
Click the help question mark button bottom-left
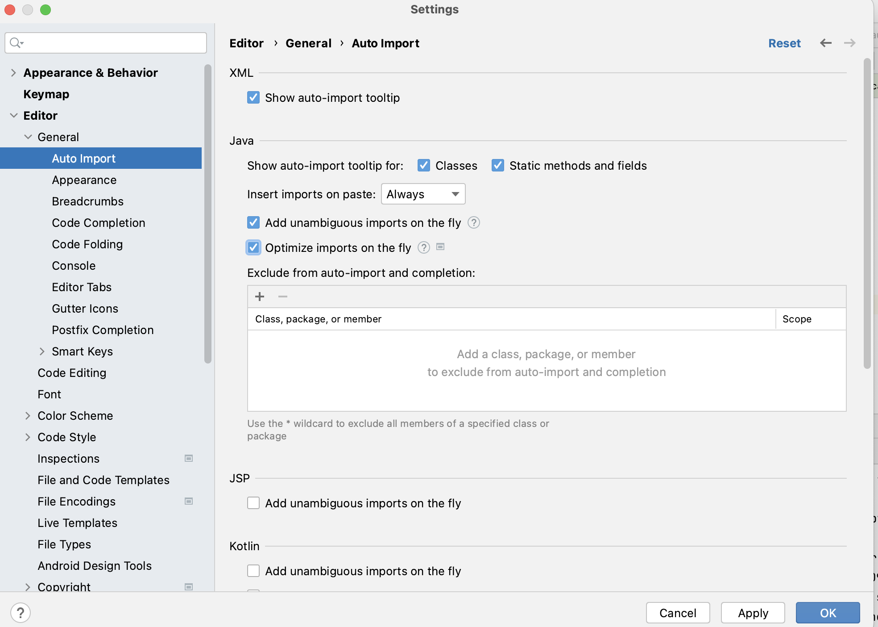(21, 613)
